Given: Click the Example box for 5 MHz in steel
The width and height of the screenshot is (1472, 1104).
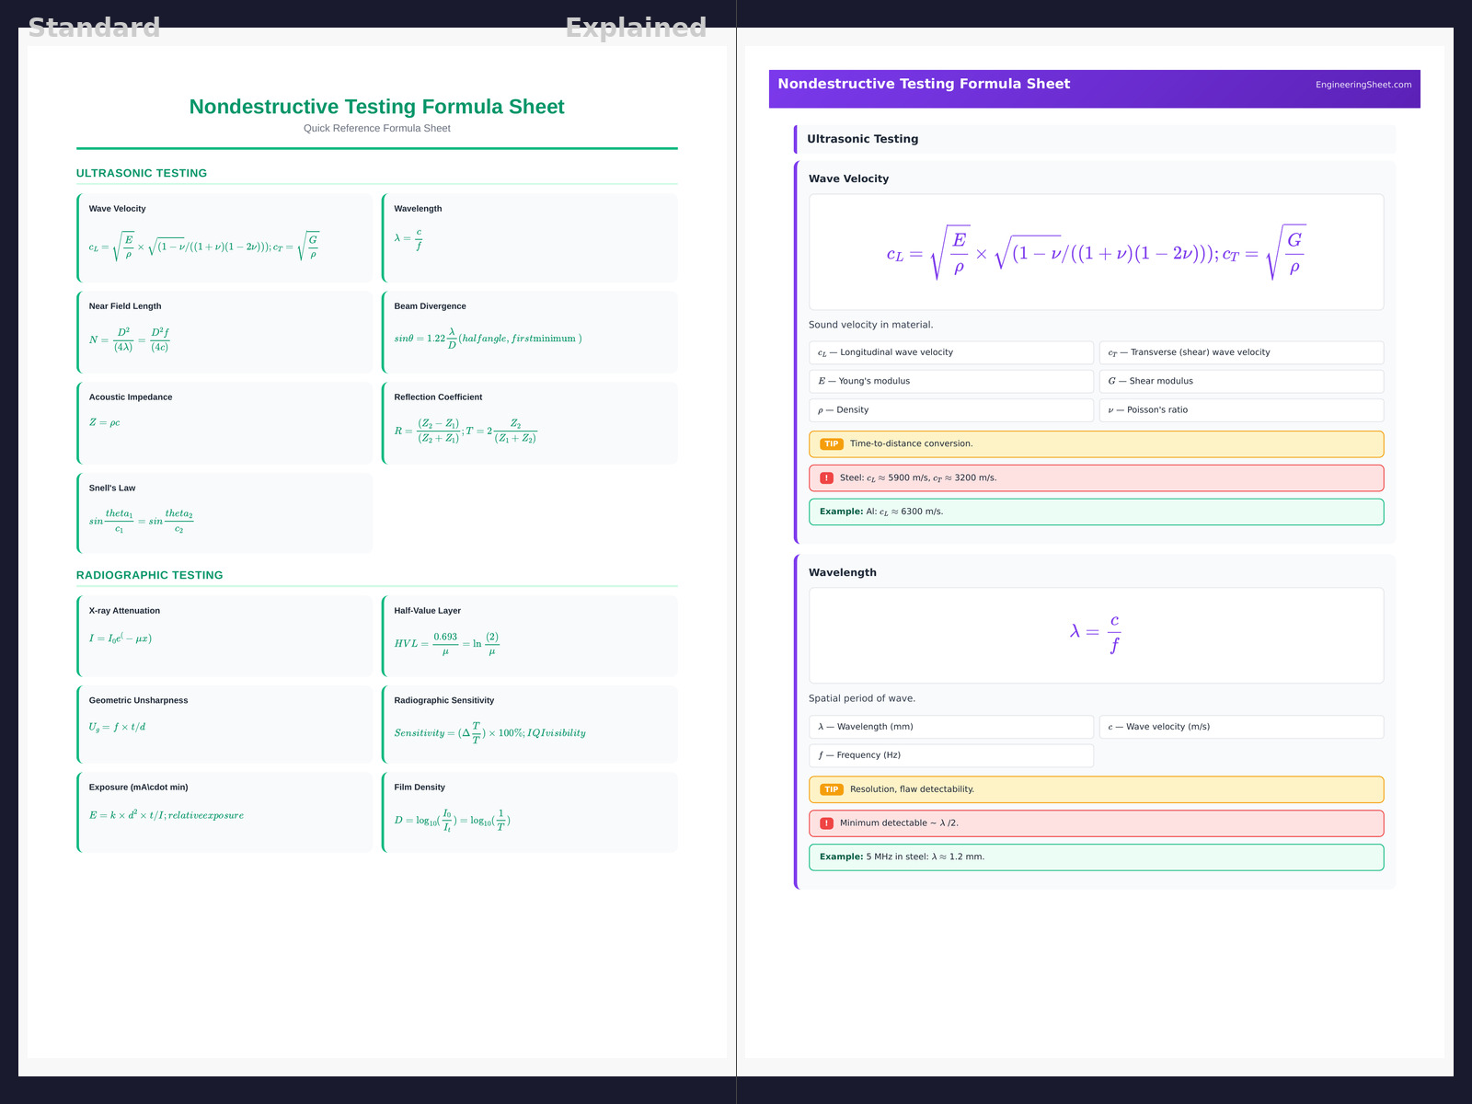Looking at the screenshot, I should (1096, 857).
